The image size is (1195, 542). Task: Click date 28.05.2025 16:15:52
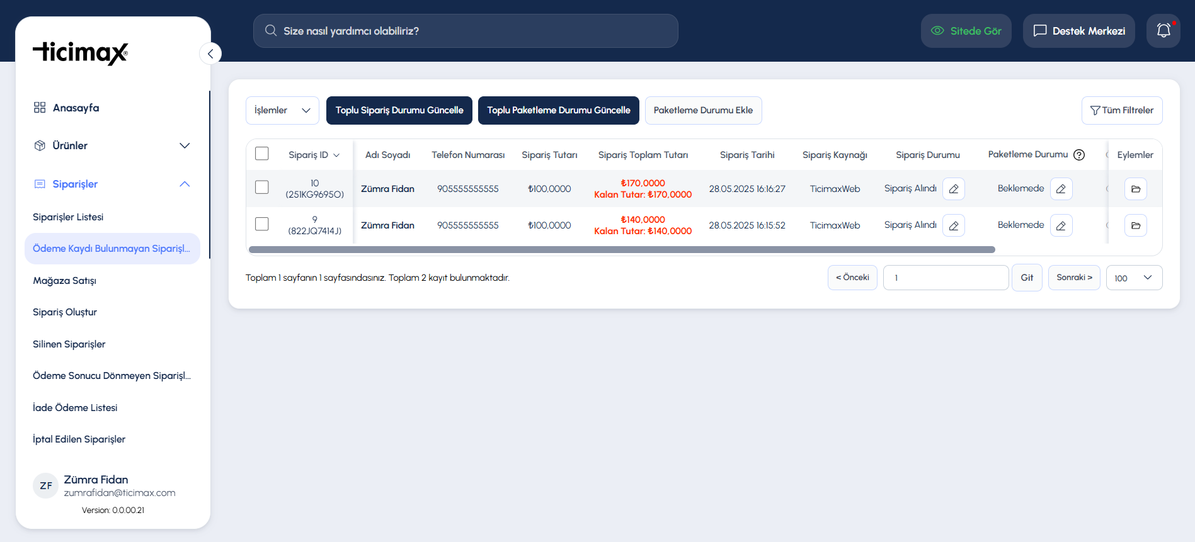tap(747, 225)
